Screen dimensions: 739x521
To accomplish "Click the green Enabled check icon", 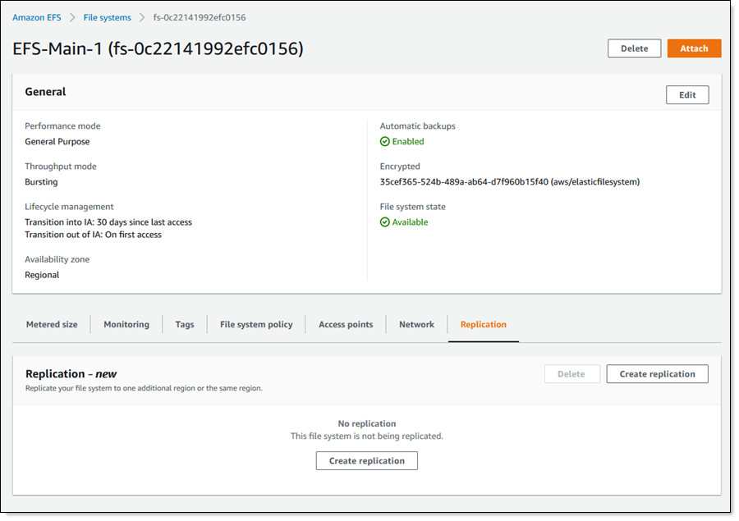I will pos(384,141).
